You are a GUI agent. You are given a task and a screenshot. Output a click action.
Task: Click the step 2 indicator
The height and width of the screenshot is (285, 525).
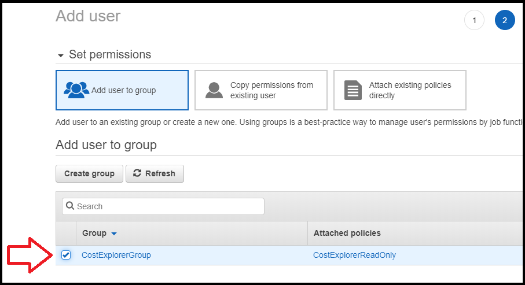coord(504,21)
